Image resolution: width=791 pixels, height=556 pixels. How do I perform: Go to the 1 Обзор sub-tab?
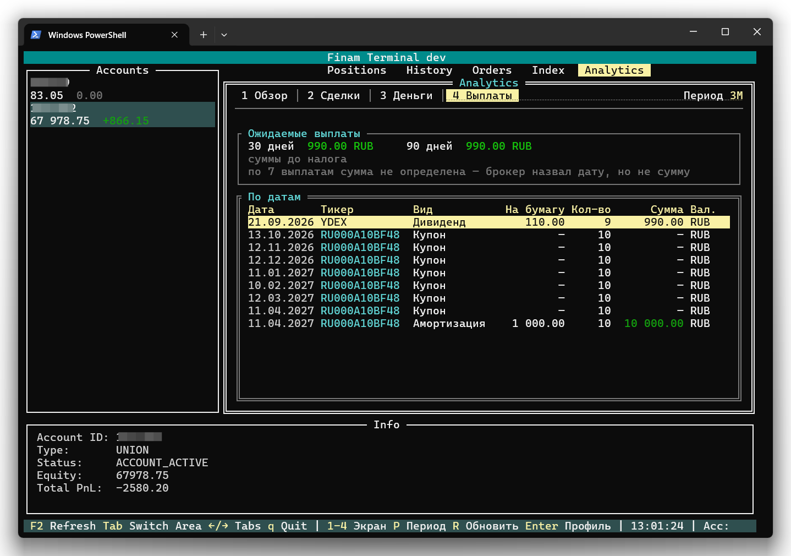click(264, 96)
